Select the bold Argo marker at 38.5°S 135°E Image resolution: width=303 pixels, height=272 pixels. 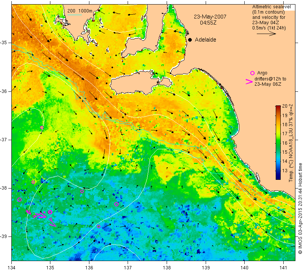pyautogui.click(x=50, y=212)
